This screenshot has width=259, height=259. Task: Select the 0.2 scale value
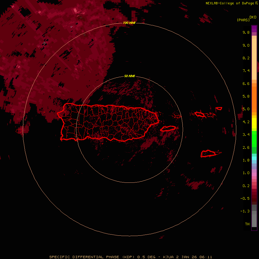pos(246,186)
